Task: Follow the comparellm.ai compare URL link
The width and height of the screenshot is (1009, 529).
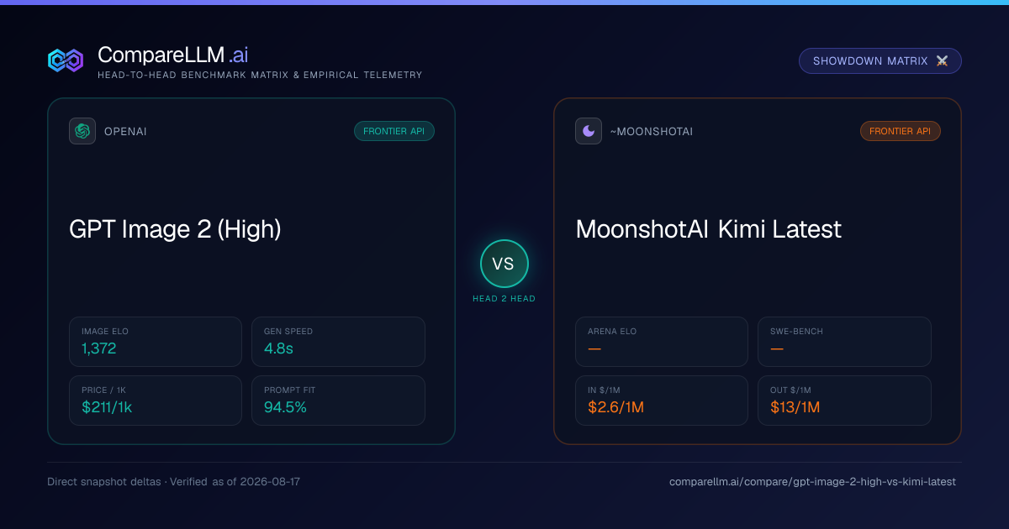Action: click(x=812, y=482)
